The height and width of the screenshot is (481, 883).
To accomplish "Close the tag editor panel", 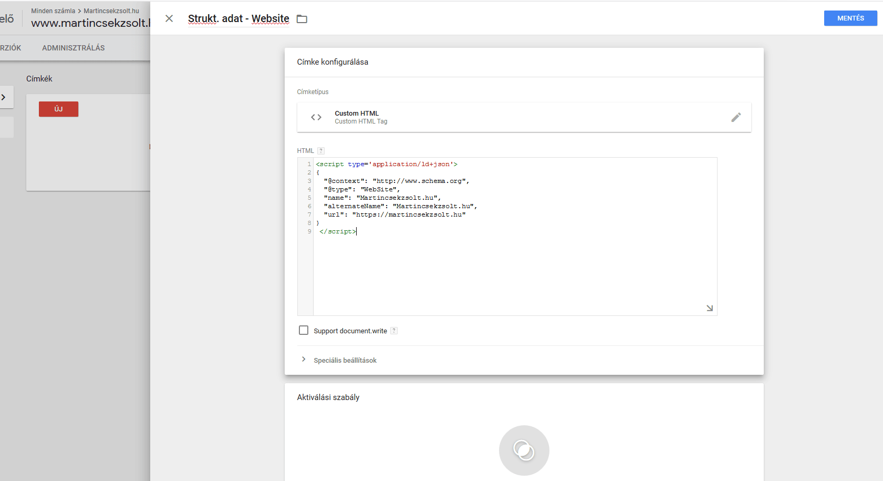I will [169, 18].
